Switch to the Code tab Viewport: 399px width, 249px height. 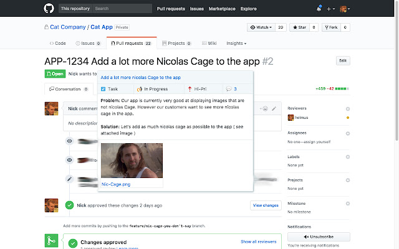coord(57,44)
